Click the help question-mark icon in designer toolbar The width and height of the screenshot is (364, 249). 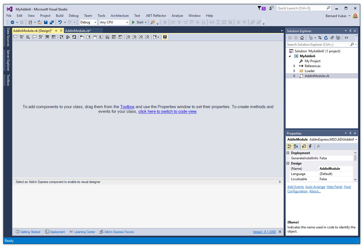pyautogui.click(x=165, y=37)
